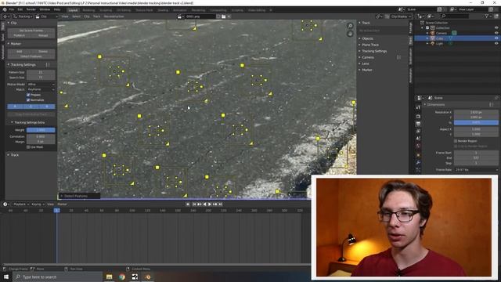Screen dimensions: 501x282
Task: Open the outliner filter dropdown
Action: coord(488,16)
